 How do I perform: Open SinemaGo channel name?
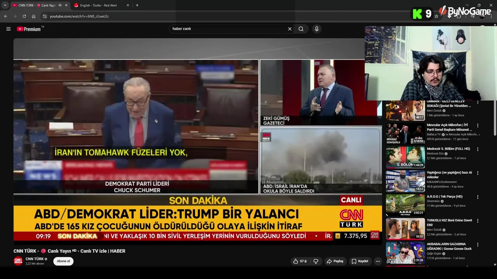pyautogui.click(x=433, y=201)
